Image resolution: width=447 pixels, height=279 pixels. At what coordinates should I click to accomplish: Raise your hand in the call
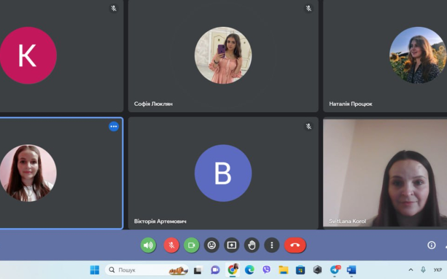tap(252, 245)
